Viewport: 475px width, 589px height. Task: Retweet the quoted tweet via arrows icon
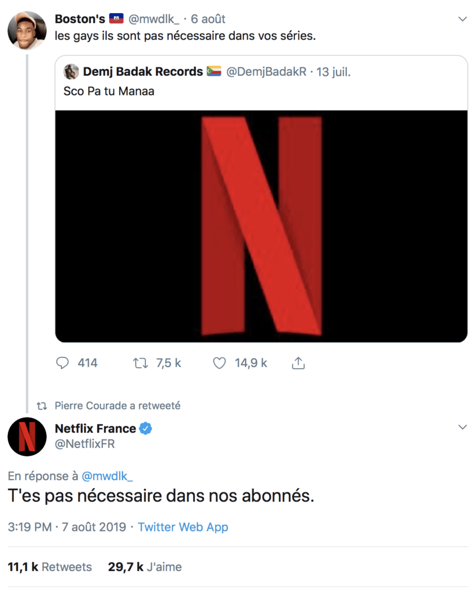click(x=139, y=363)
